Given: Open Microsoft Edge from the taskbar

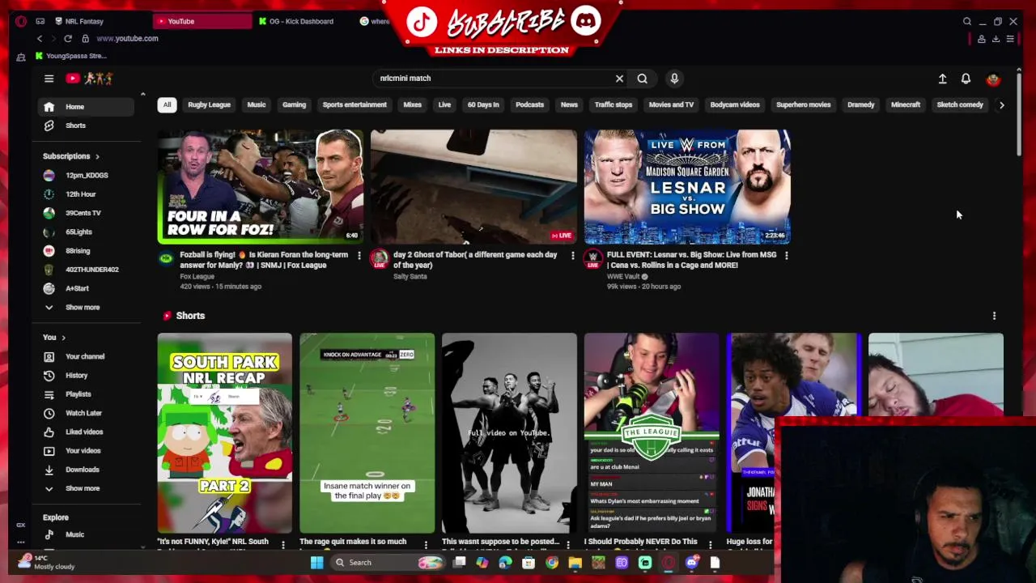Looking at the screenshot, I should click(x=505, y=562).
